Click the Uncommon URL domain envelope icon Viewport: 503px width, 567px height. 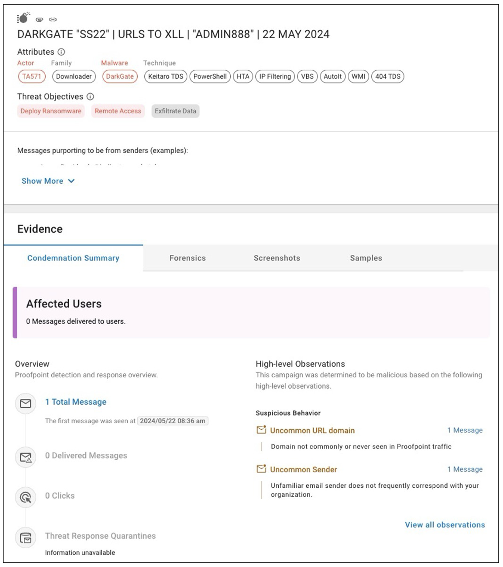(x=261, y=430)
